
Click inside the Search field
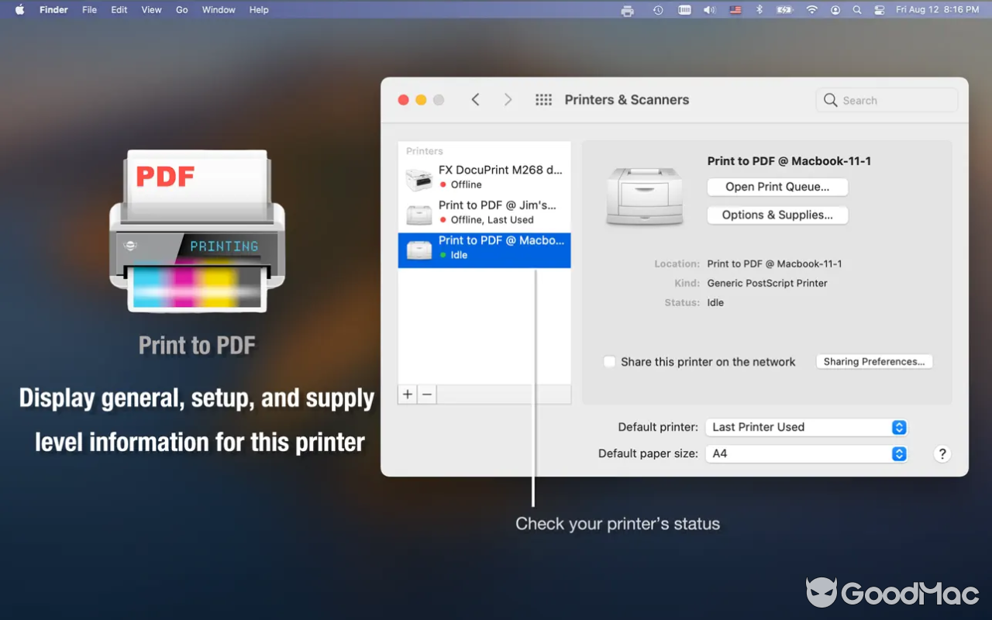point(886,100)
